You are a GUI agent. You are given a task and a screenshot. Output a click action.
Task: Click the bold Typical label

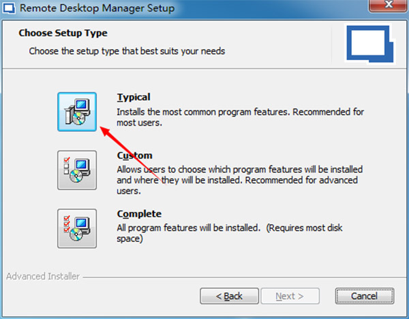(134, 98)
